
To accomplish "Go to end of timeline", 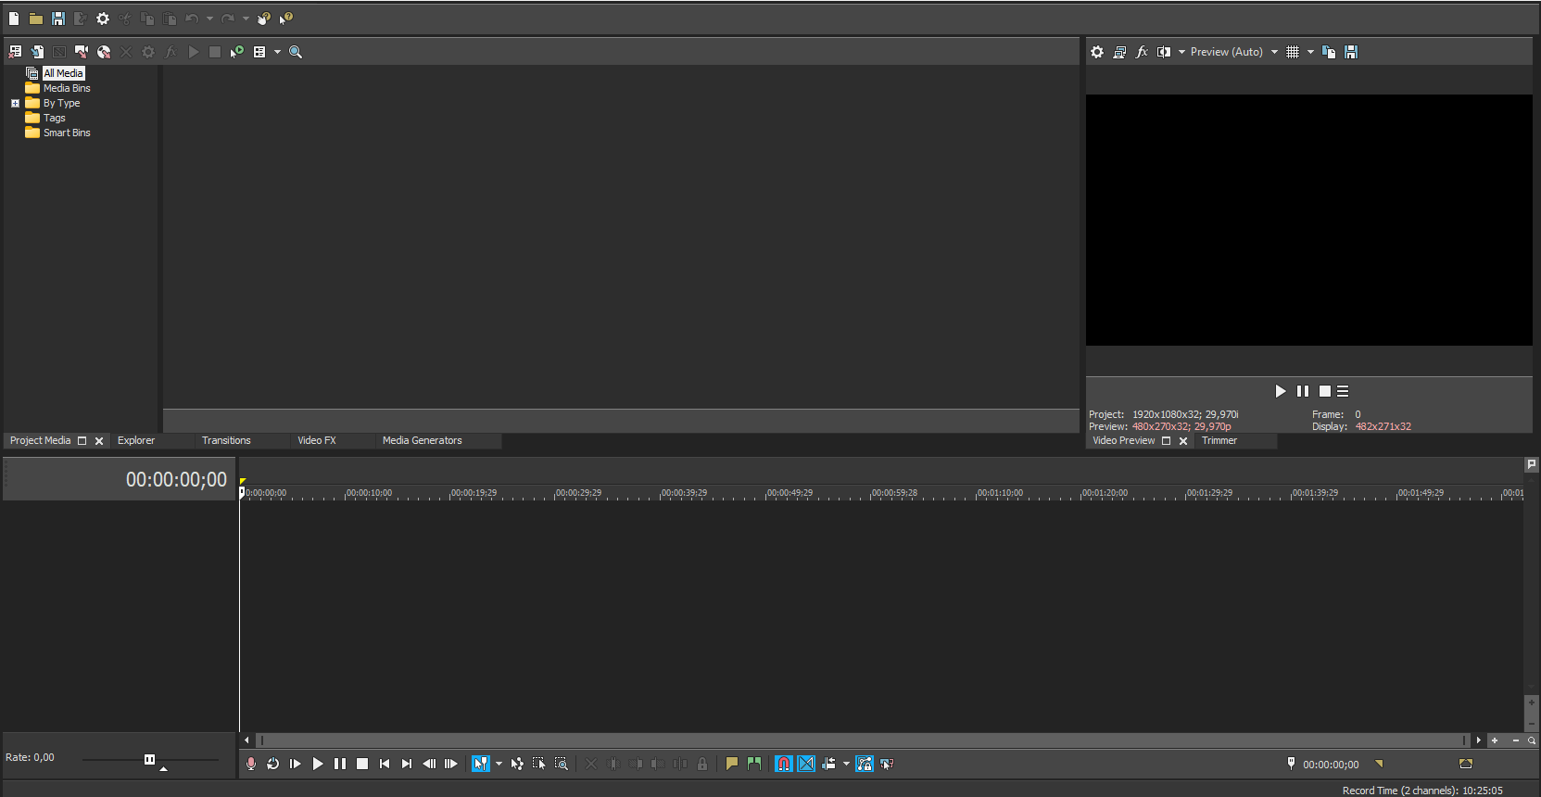I will (x=407, y=764).
